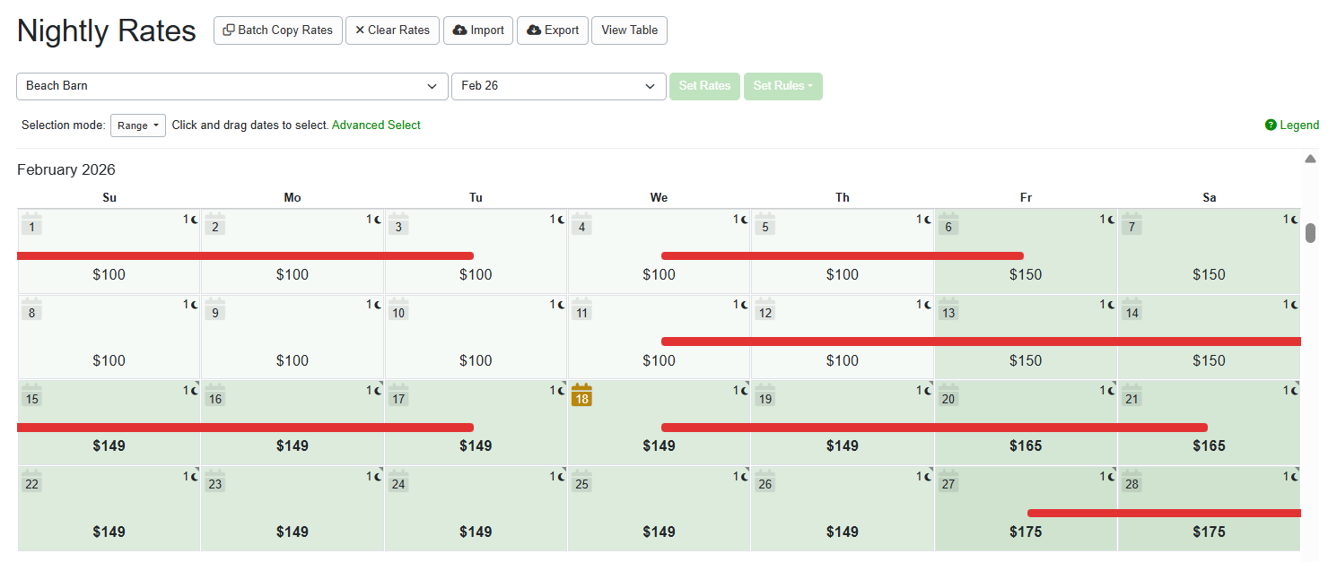Open the View Table view
1328x562 pixels.
pyautogui.click(x=629, y=30)
